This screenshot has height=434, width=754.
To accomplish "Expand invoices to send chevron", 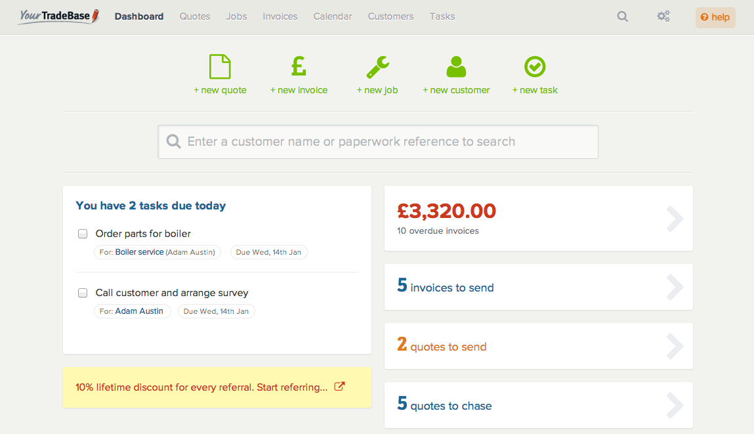I will pos(675,288).
